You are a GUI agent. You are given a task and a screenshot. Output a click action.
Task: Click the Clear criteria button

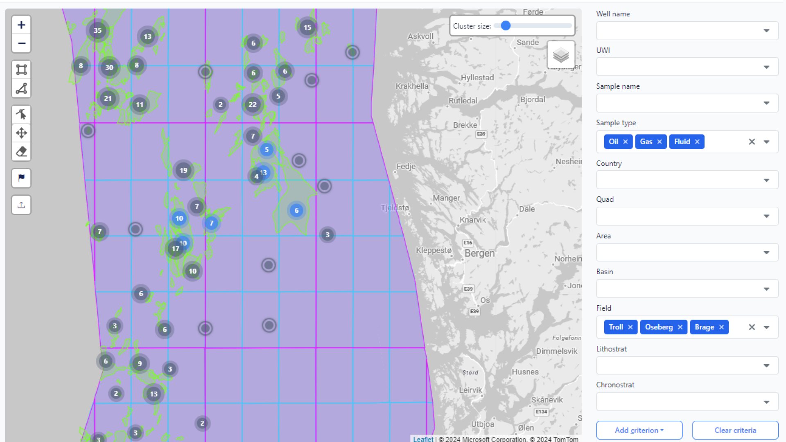[x=735, y=430]
